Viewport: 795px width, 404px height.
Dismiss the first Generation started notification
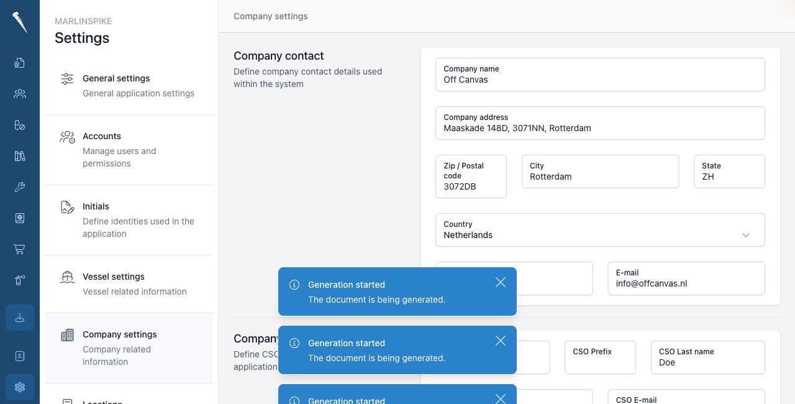point(501,282)
